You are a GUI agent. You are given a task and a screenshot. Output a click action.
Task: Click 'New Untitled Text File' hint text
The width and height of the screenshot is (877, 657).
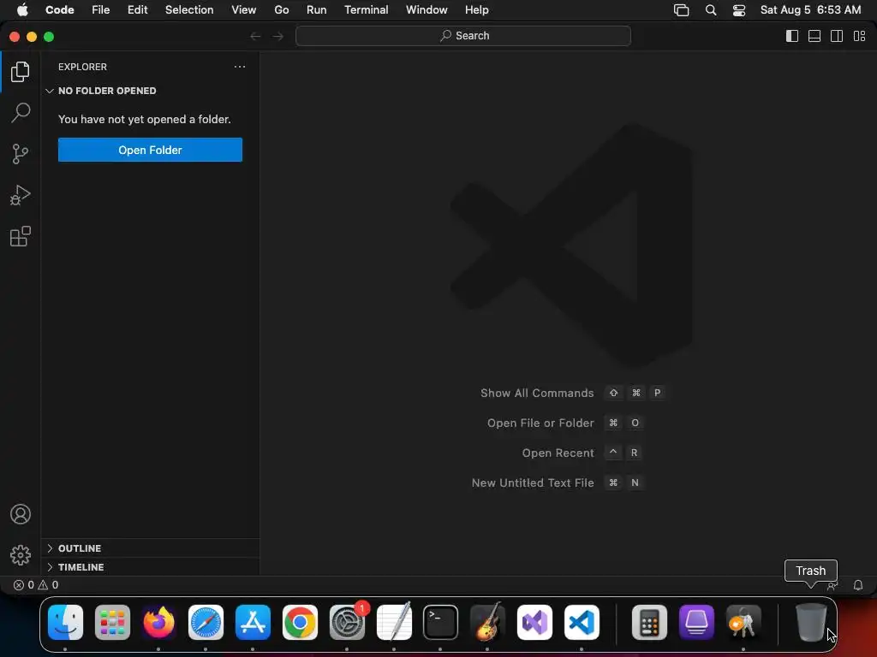pos(533,482)
